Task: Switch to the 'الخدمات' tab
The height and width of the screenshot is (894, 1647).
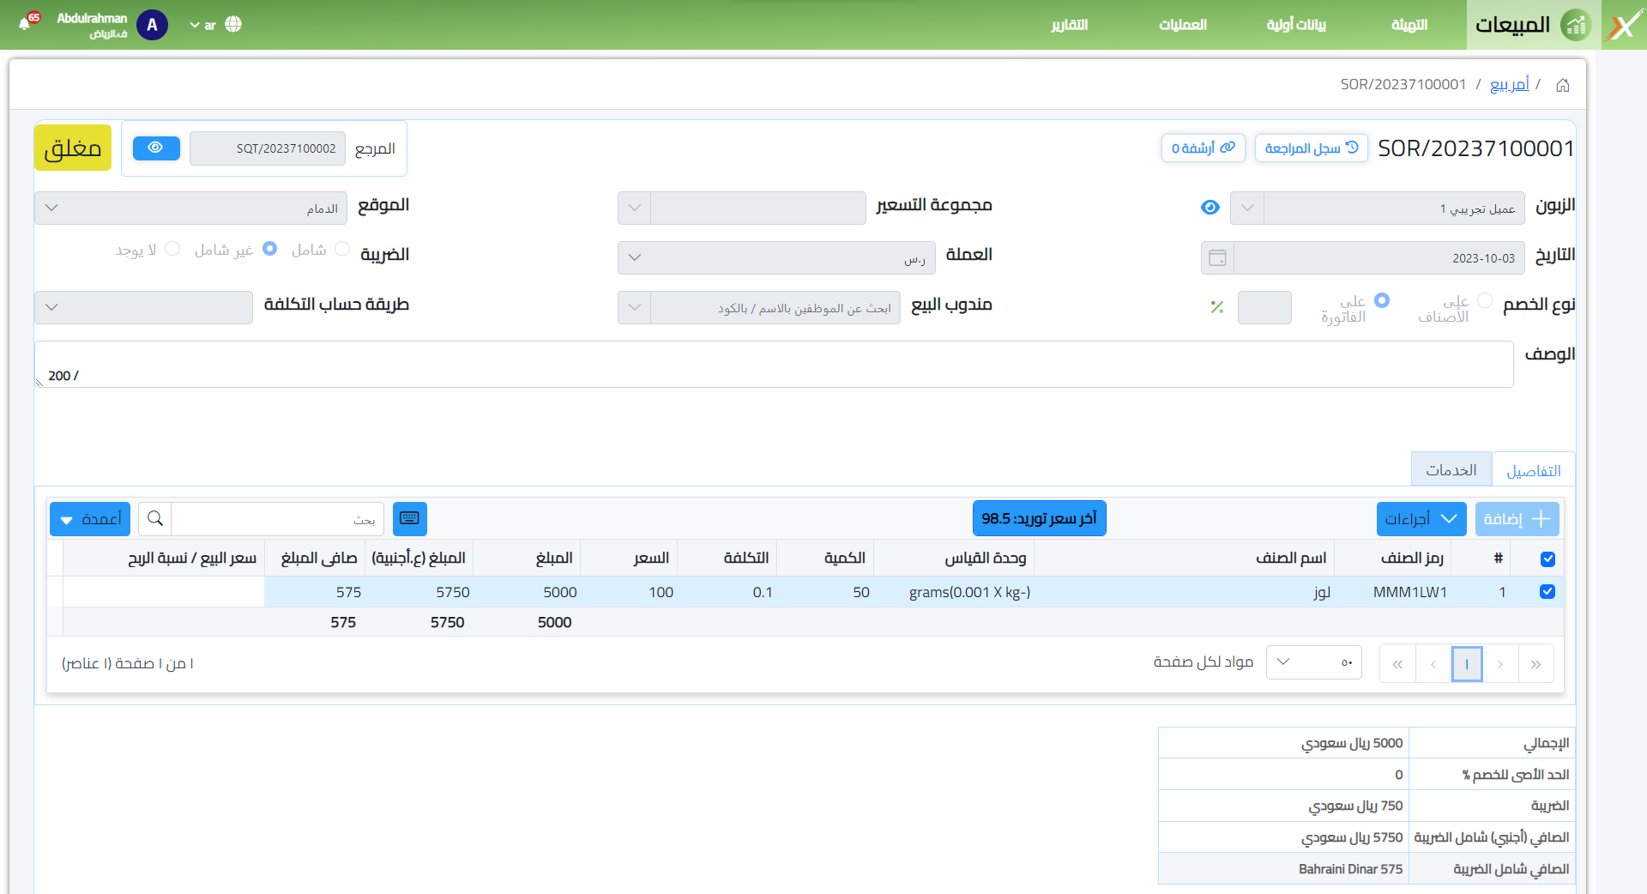Action: (x=1451, y=470)
